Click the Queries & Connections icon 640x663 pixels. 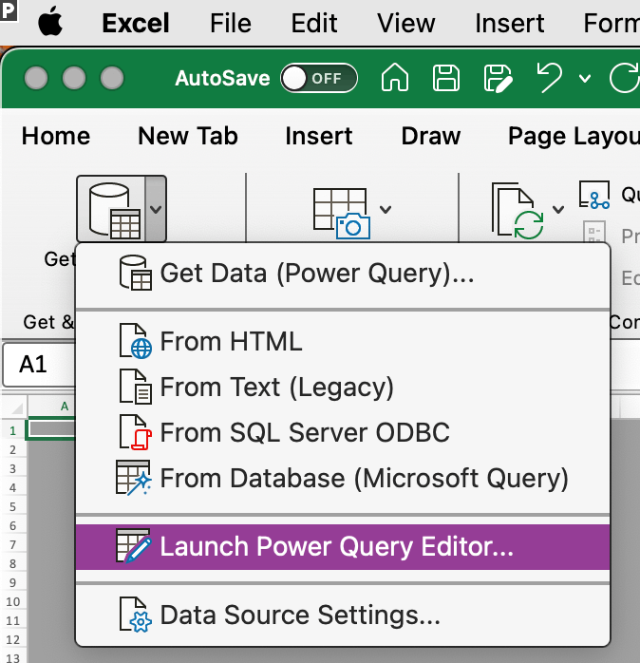click(x=594, y=196)
